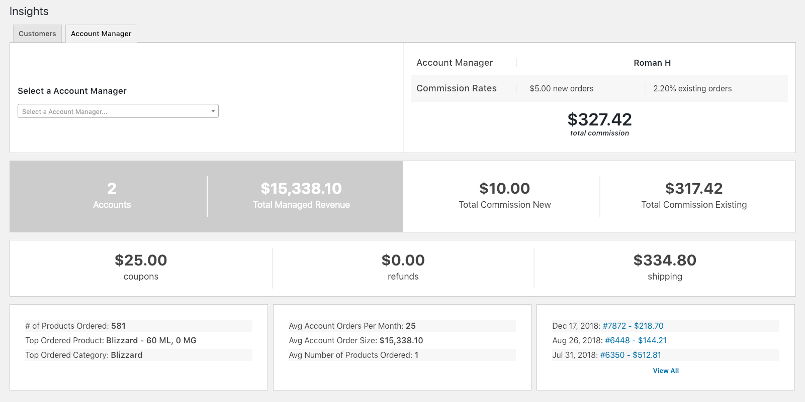Click the Commission Rates label
The height and width of the screenshot is (402, 805).
(457, 88)
